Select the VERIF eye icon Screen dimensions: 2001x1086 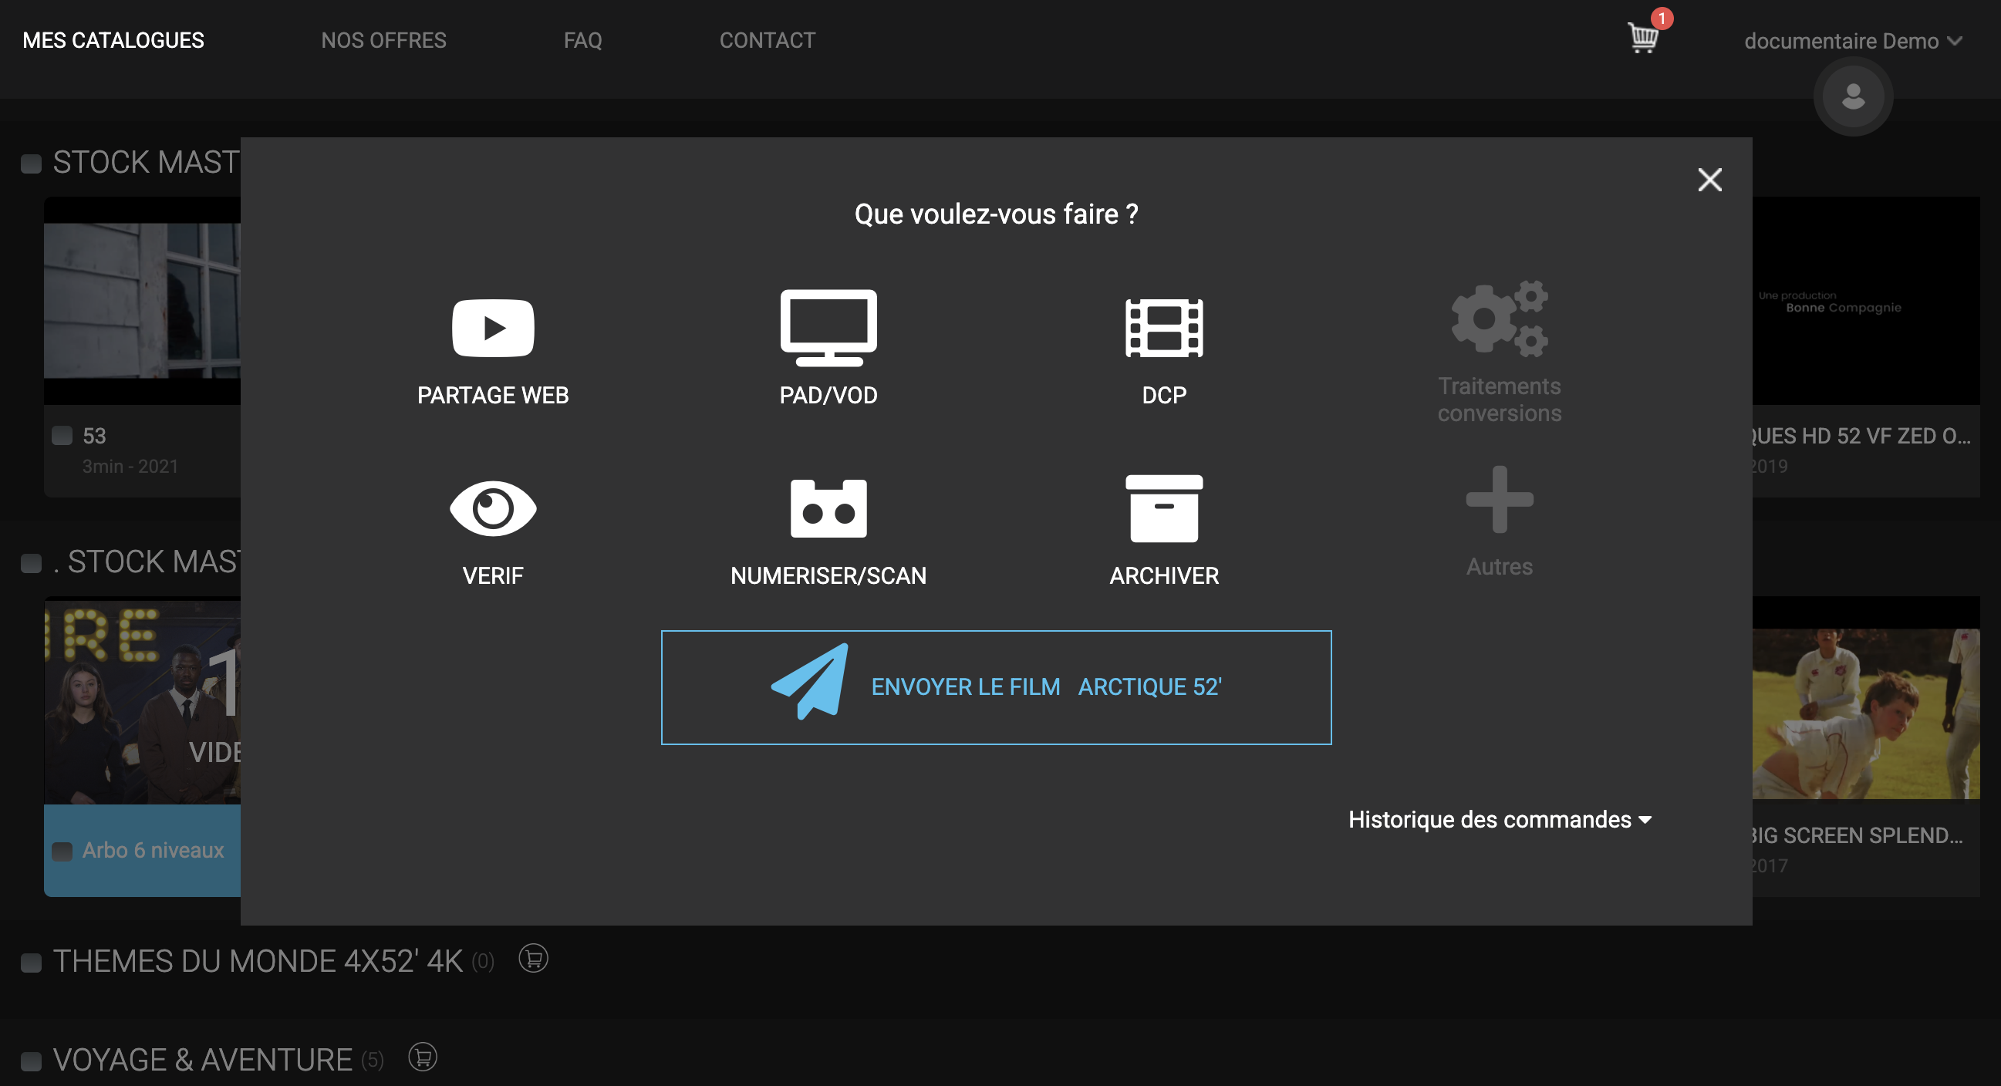pyautogui.click(x=492, y=509)
